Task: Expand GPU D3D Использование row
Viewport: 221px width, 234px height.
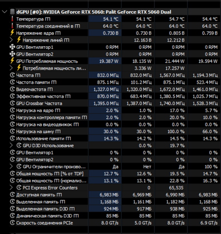Action: click(x=11, y=145)
